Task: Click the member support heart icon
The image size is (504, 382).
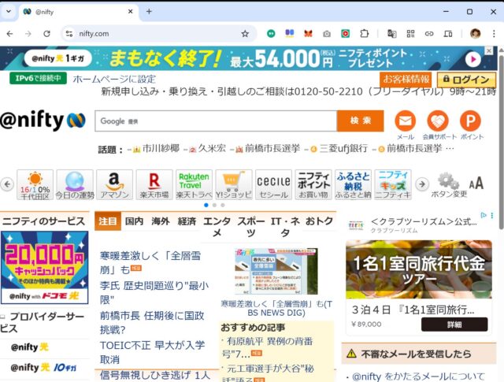Action: coord(438,121)
